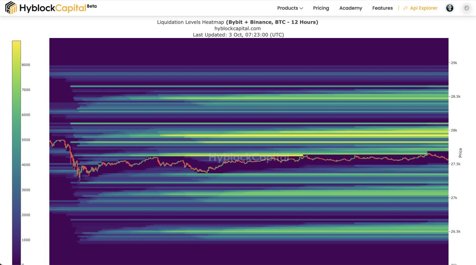Click the Price axis title

[x=461, y=153]
